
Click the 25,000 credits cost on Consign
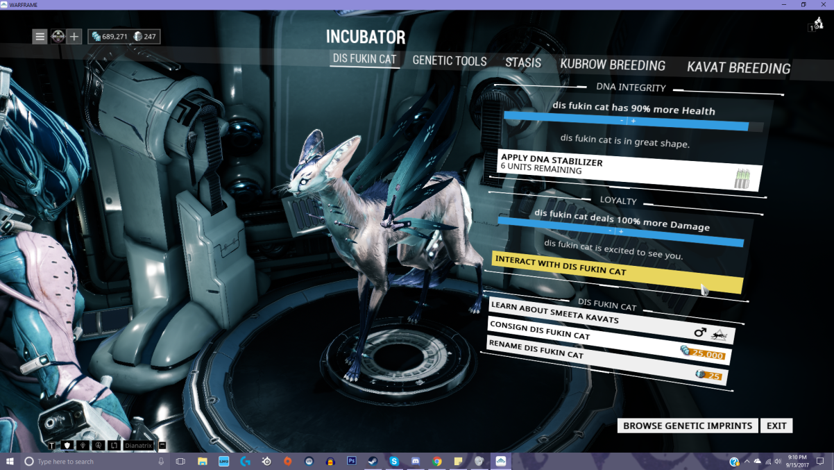(x=702, y=353)
